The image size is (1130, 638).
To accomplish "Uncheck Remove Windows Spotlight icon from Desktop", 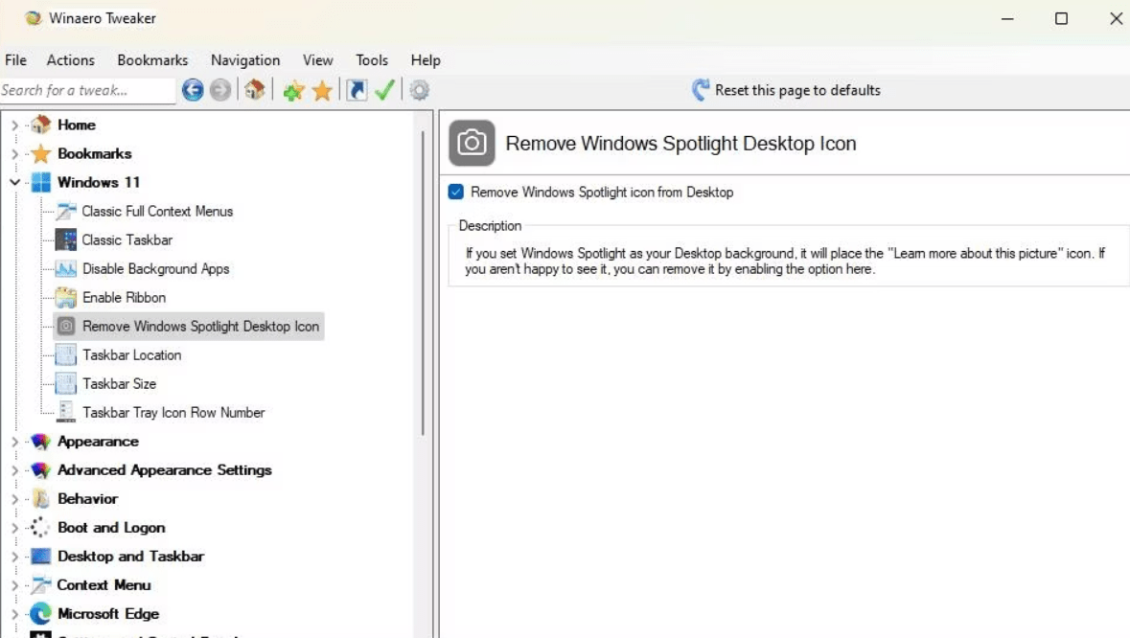I will (x=455, y=193).
